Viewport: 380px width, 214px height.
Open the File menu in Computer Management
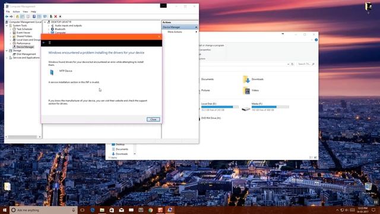(x=8, y=12)
